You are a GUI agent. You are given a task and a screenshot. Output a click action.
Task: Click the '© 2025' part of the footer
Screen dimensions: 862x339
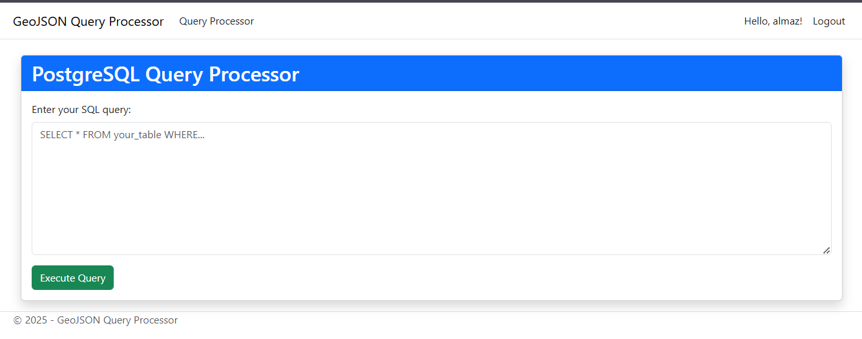[30, 320]
